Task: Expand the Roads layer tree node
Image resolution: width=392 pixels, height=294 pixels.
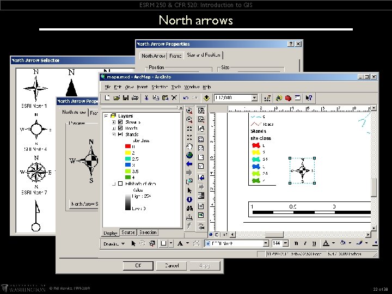Action: click(114, 128)
